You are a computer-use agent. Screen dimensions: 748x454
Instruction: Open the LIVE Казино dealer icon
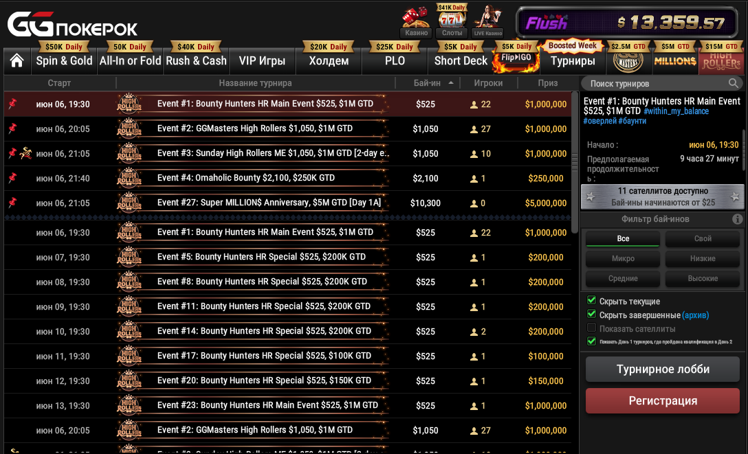(x=488, y=18)
